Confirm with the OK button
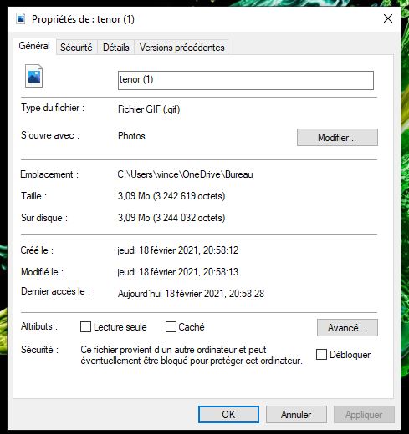The image size is (409, 434). click(x=228, y=415)
